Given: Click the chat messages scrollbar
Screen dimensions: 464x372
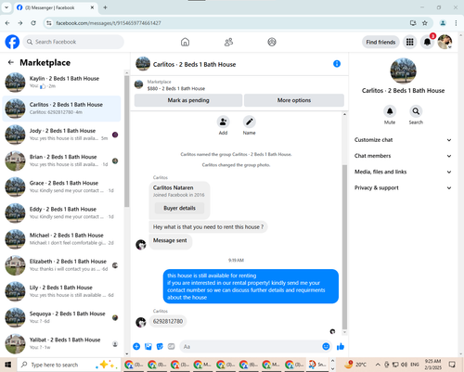Looking at the screenshot, I should [344, 247].
